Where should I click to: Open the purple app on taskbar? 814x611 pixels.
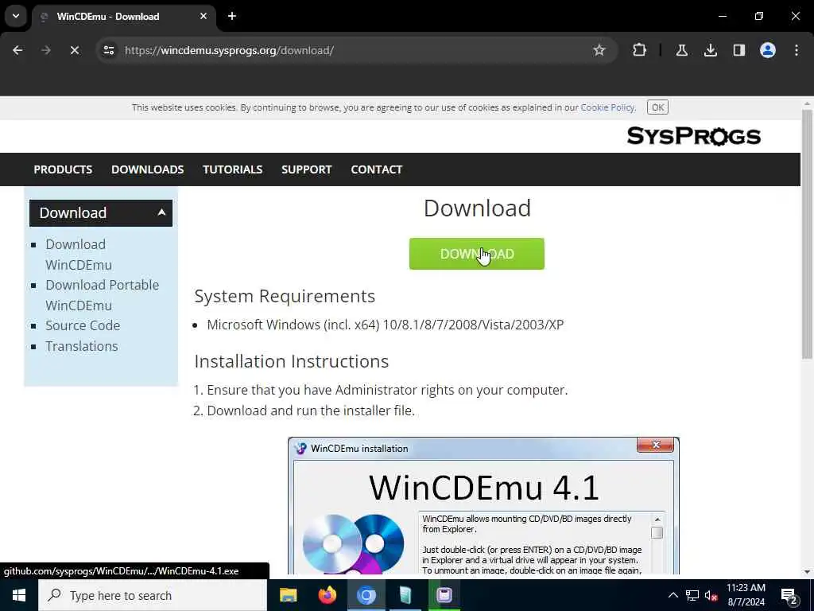444,595
